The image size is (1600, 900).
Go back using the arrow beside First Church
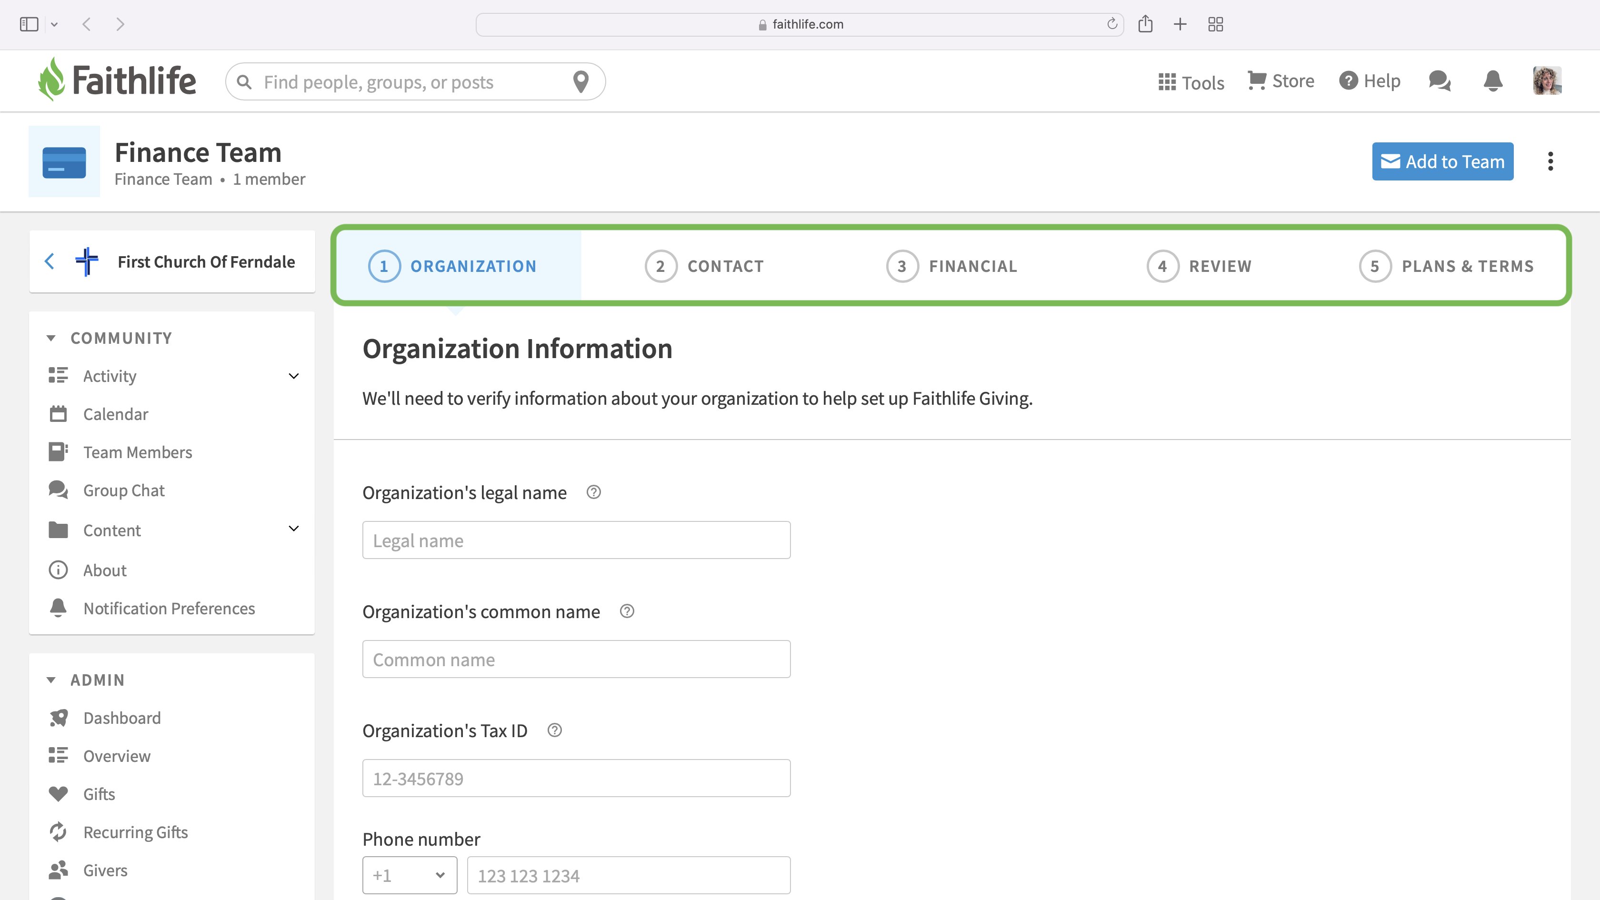tap(50, 261)
